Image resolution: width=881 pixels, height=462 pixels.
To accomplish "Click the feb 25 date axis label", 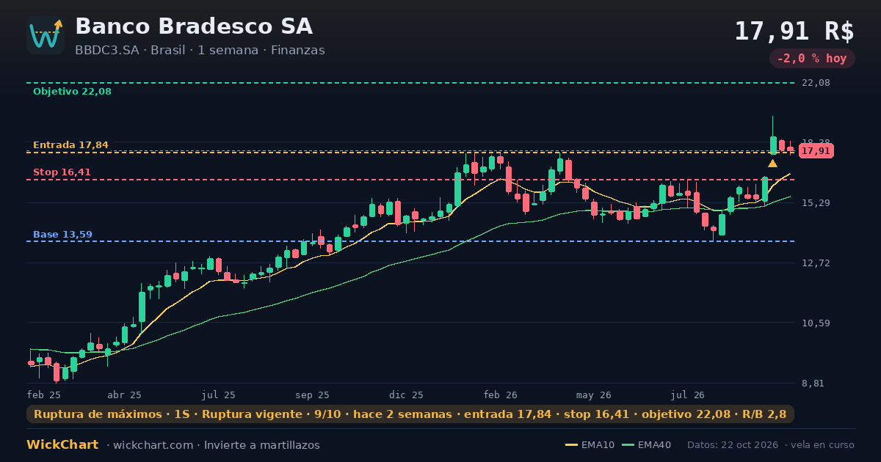I will pos(44,395).
